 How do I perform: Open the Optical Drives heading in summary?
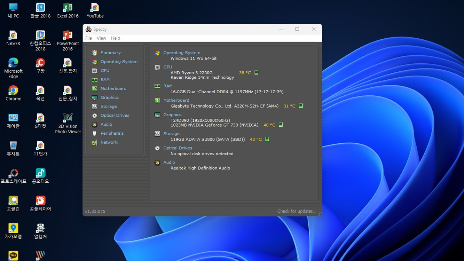(x=178, y=148)
